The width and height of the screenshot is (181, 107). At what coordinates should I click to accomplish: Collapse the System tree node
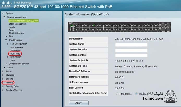pos(3,13)
